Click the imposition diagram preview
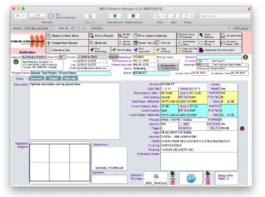This screenshot has height=197, width=265. point(60,163)
